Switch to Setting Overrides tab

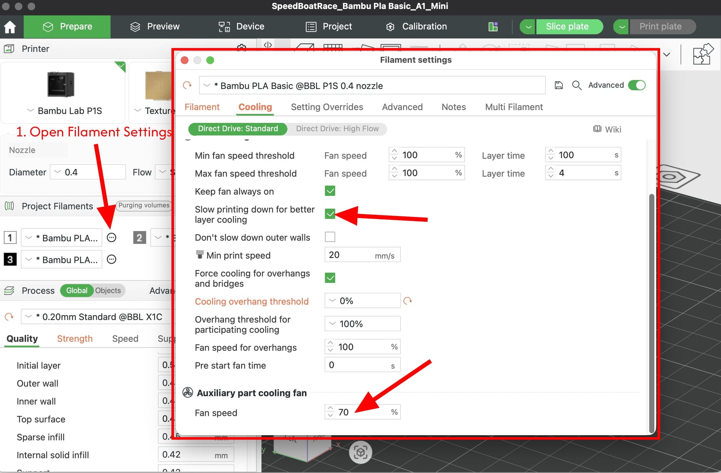pos(327,107)
